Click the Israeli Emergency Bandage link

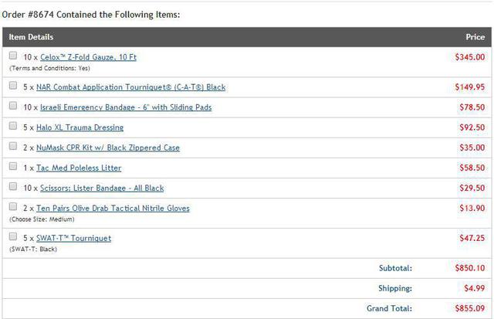click(x=125, y=107)
